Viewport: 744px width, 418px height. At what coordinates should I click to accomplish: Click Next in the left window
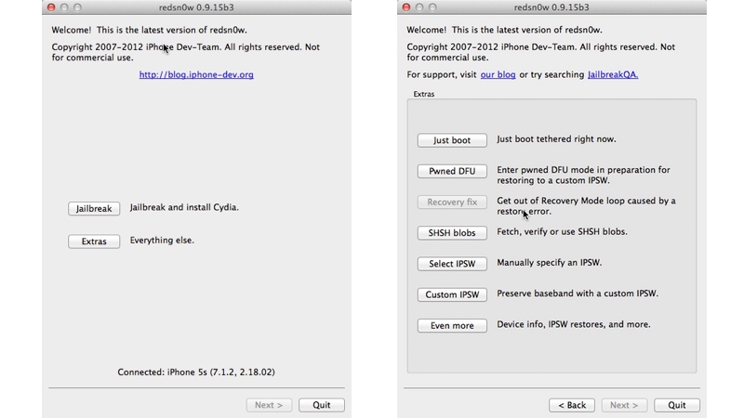pyautogui.click(x=269, y=405)
